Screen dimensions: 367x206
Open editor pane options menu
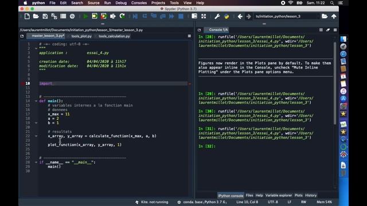click(x=189, y=36)
